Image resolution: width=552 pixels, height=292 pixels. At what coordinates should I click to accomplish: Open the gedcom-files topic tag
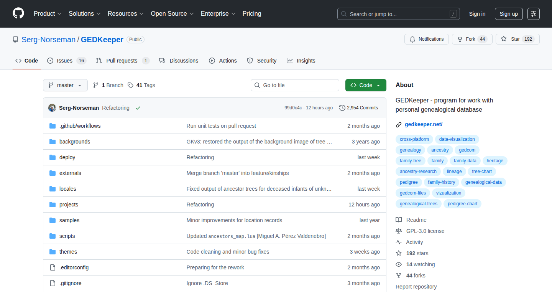(413, 193)
